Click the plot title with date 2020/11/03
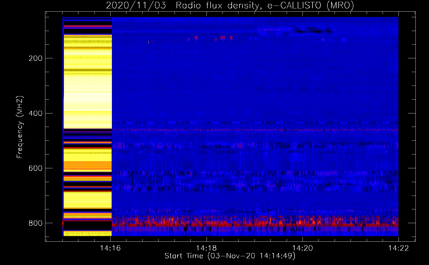This screenshot has width=429, height=265. click(230, 5)
